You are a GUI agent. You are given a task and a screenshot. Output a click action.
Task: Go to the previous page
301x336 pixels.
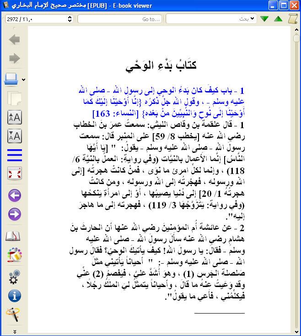(x=14, y=195)
